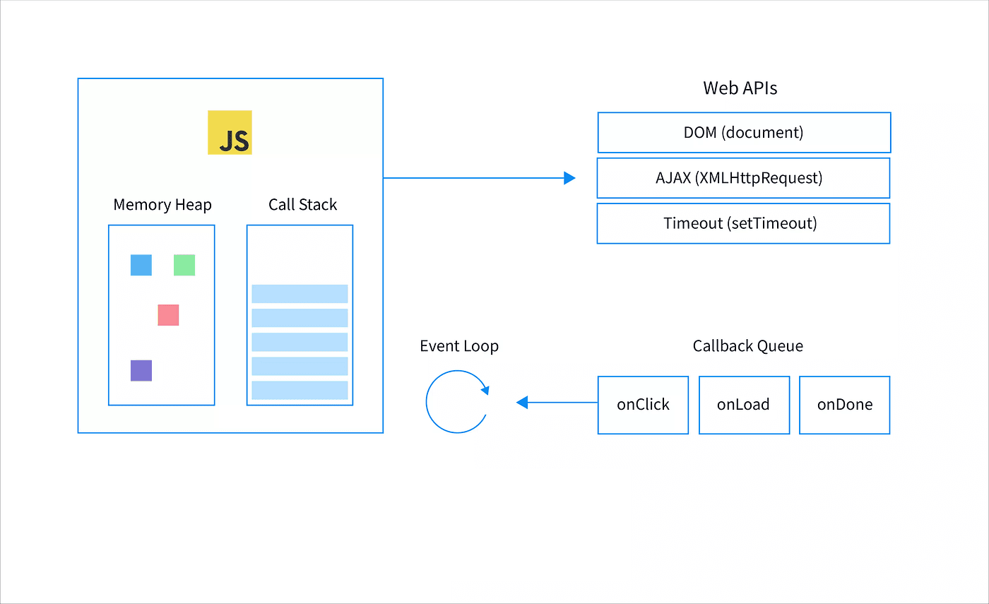Click the onClick callback box

(643, 405)
